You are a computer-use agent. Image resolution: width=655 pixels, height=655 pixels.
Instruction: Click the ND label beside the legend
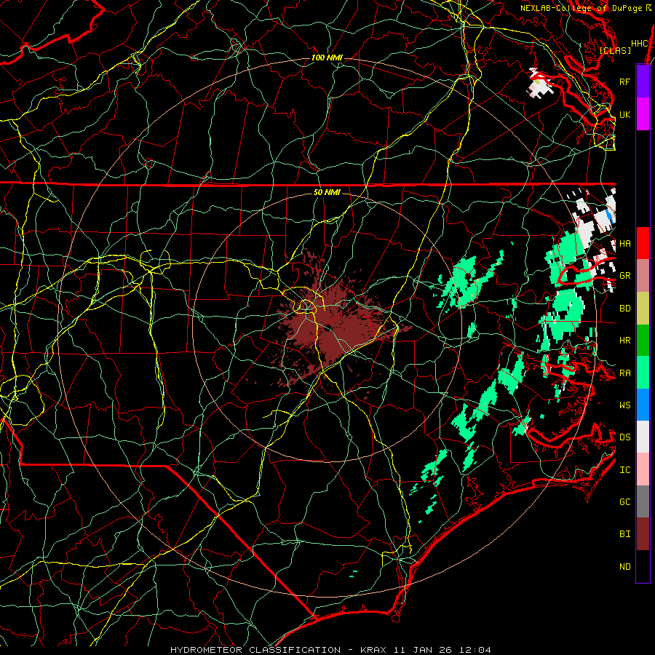point(624,567)
